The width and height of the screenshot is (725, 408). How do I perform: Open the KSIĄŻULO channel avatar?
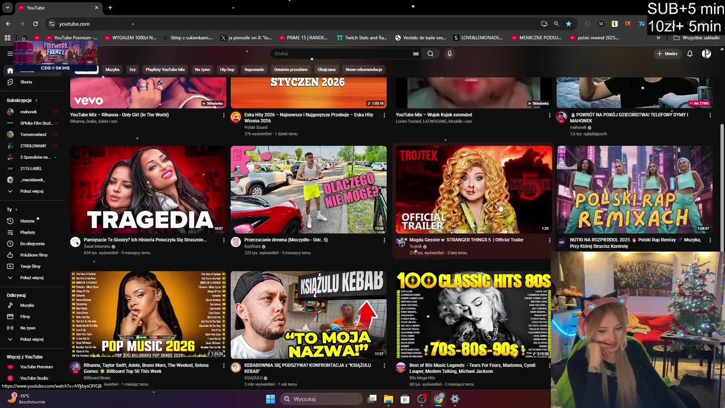236,367
